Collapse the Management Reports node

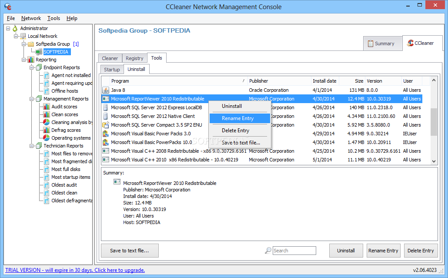pyautogui.click(x=32, y=99)
